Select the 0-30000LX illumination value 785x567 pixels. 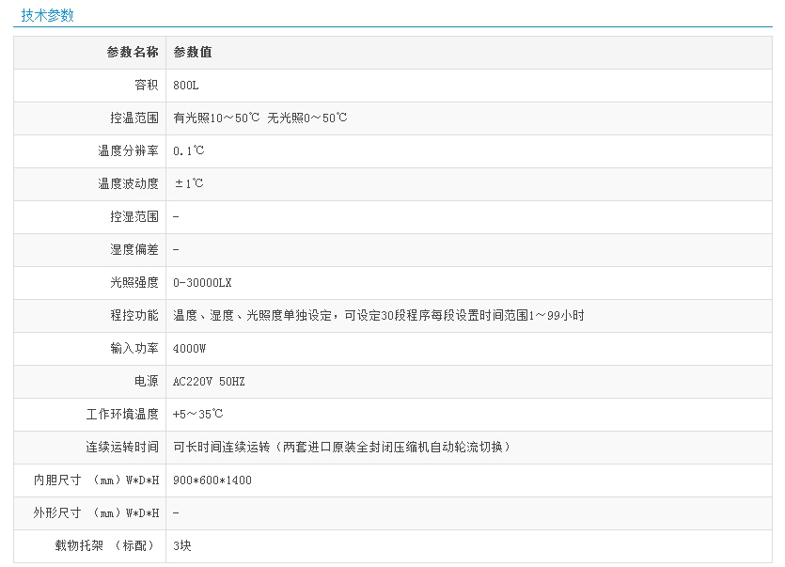click(202, 283)
